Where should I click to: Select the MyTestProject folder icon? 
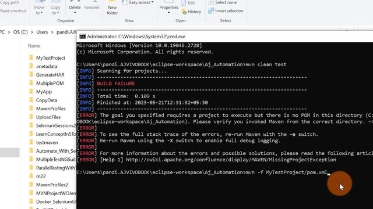click(x=31, y=57)
